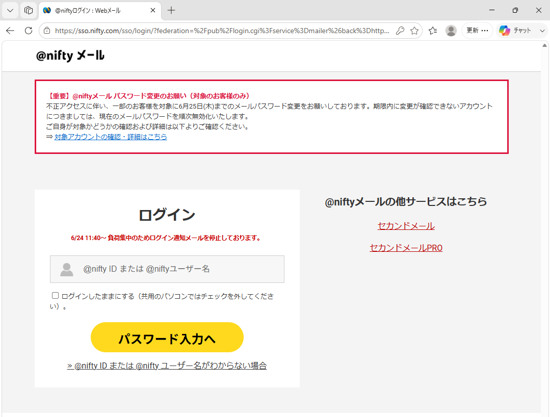Open the browser profile avatar
This screenshot has width=550, height=417.
pos(451,31)
